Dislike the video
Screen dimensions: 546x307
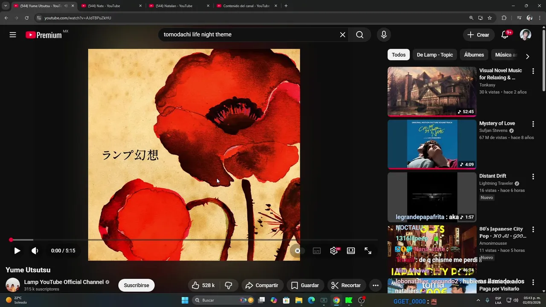(x=229, y=285)
